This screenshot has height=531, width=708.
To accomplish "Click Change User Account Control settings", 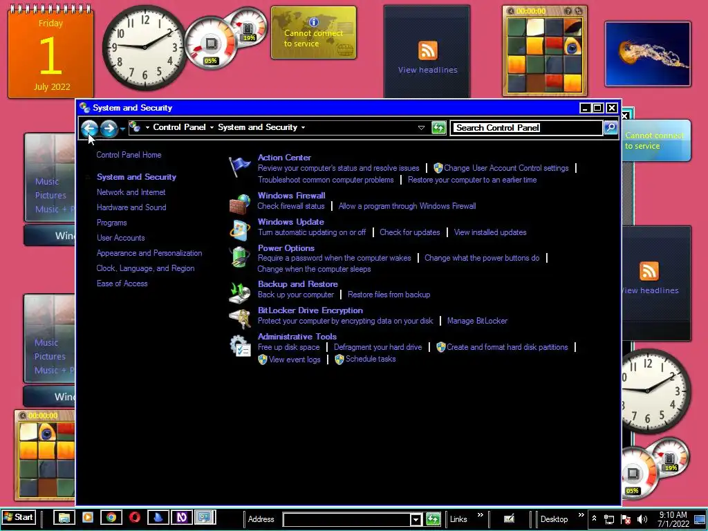I will 505,168.
